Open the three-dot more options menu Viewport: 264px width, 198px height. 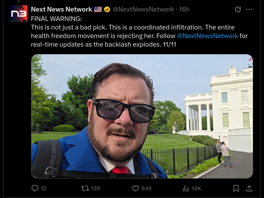(249, 9)
